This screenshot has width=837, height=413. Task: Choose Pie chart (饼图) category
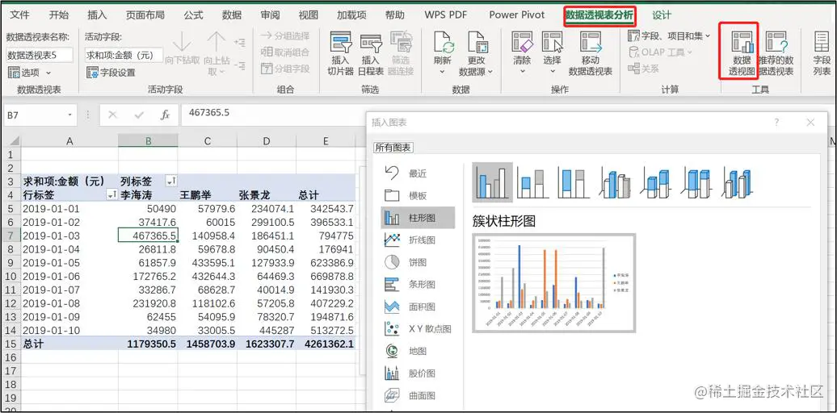point(418,262)
